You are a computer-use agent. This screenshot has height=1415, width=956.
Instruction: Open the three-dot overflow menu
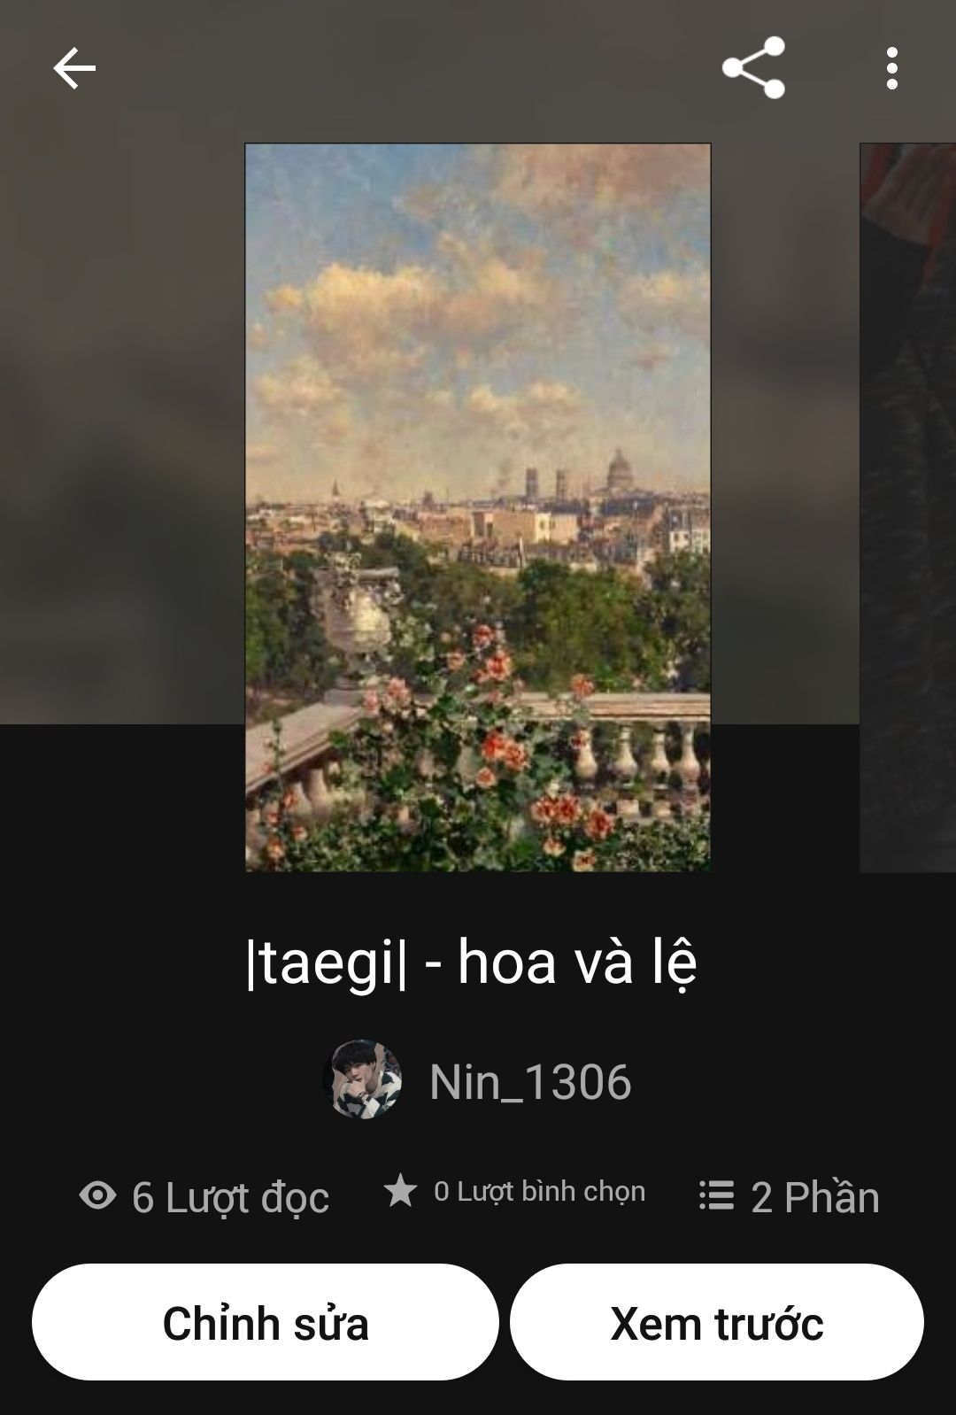click(x=891, y=68)
